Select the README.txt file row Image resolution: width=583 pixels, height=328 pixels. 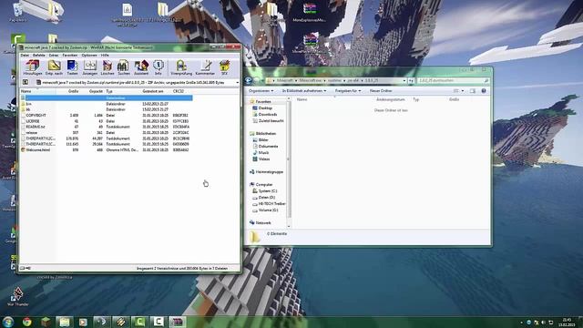pos(107,127)
